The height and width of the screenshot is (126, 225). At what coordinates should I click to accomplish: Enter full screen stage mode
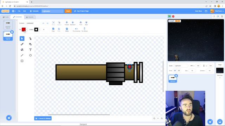pyautogui.click(x=222, y=16)
